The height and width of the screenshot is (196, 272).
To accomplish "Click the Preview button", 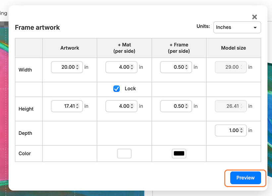I will click(x=245, y=178).
